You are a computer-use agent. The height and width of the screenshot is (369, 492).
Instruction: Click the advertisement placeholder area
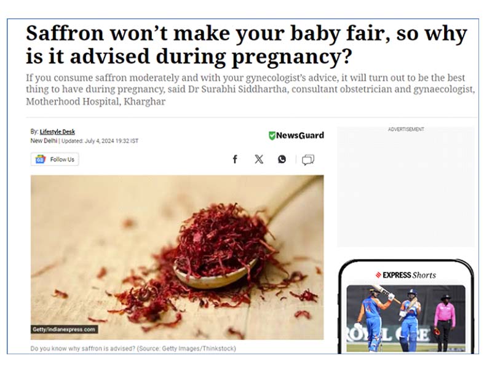(406, 187)
